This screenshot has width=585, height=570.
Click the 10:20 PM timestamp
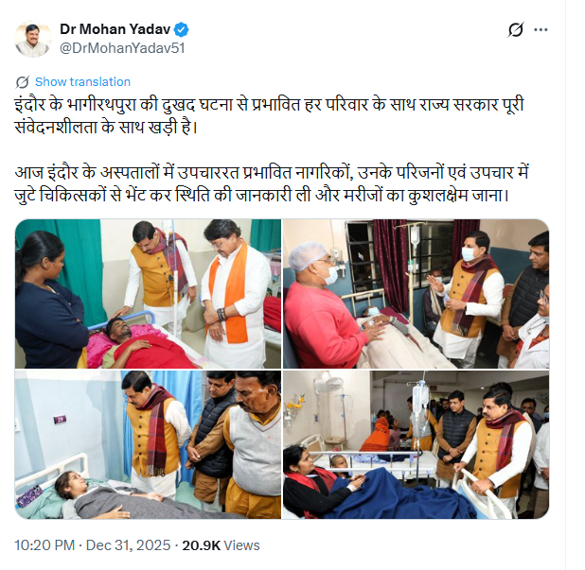point(44,545)
